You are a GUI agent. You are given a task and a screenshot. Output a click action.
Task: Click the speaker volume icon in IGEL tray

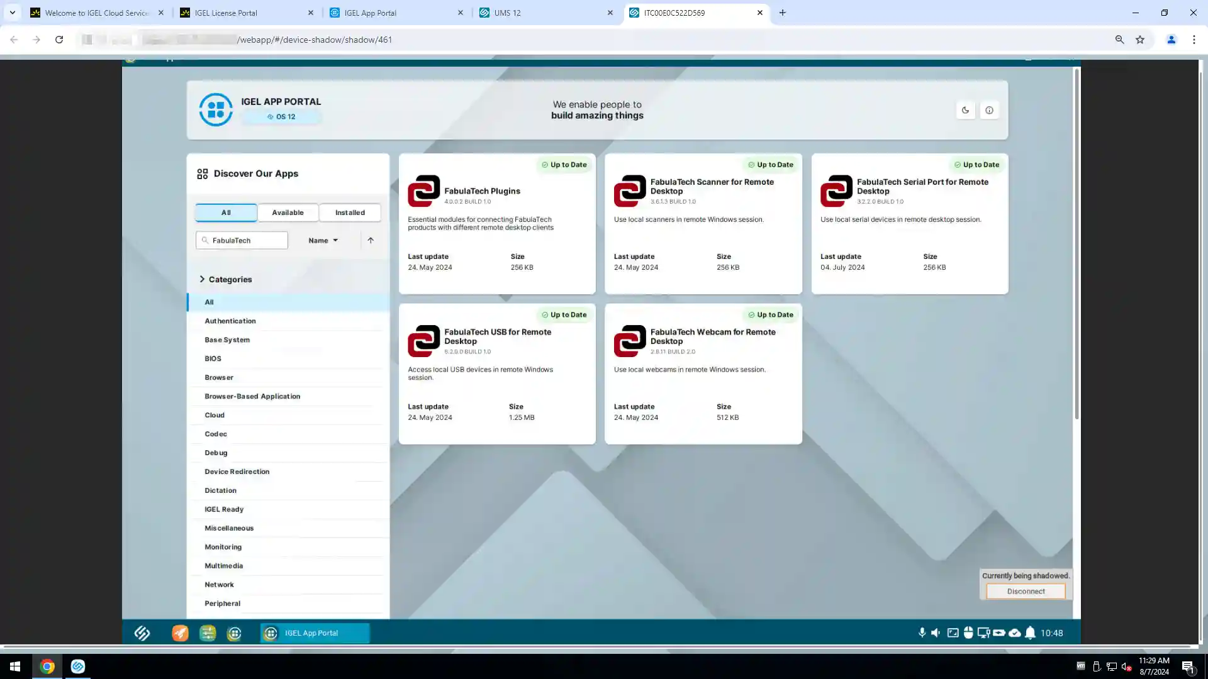coord(936,633)
